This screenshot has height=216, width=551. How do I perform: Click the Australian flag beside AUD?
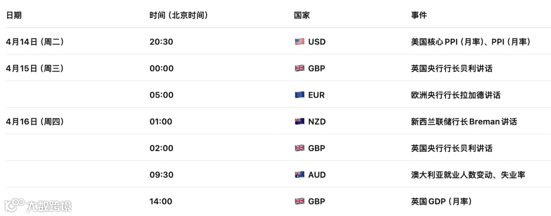pos(299,175)
